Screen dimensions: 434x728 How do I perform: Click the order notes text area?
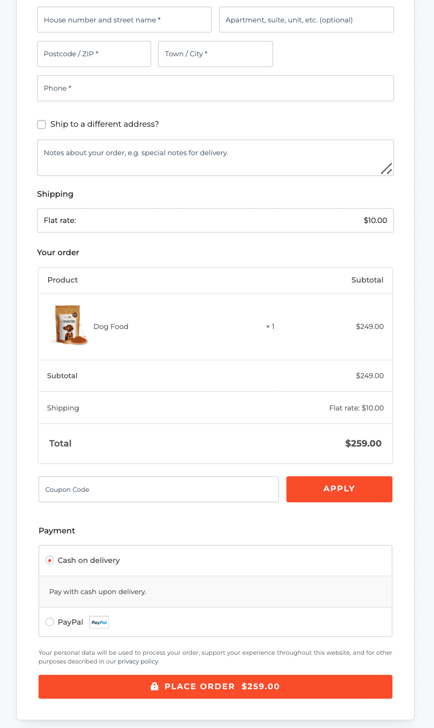point(208,157)
